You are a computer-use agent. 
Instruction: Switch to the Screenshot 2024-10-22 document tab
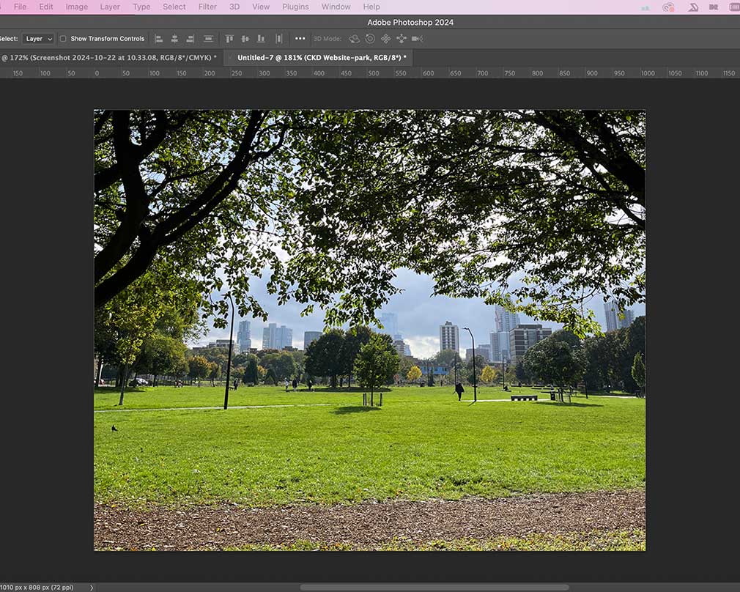pyautogui.click(x=110, y=57)
